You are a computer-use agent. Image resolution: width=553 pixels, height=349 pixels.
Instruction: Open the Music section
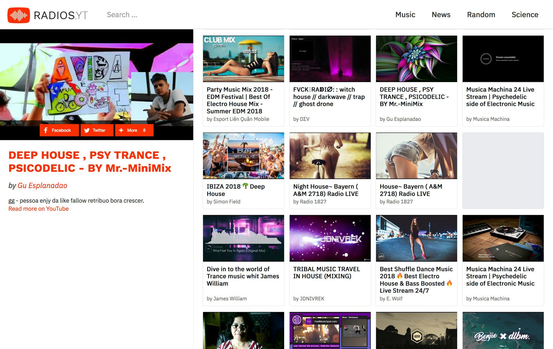pyautogui.click(x=405, y=14)
